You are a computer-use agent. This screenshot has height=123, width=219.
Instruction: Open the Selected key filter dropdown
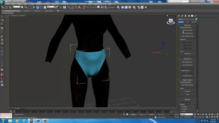coord(186,114)
